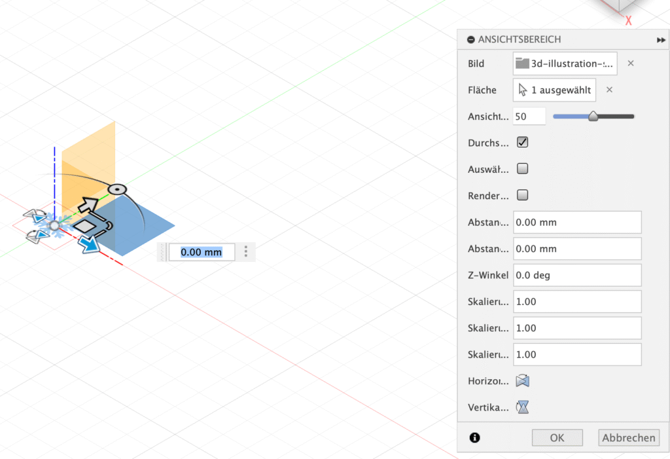Open the three-dot menu beside floating 0.00 mm

tap(246, 251)
